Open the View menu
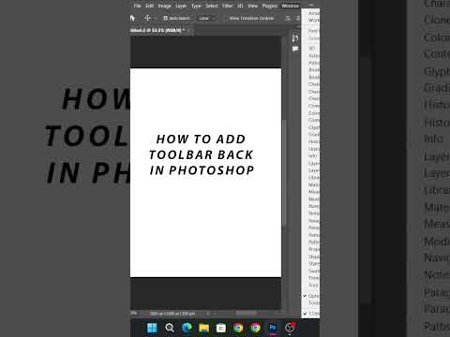Screen dimensions: 450x337 tap(252, 6)
